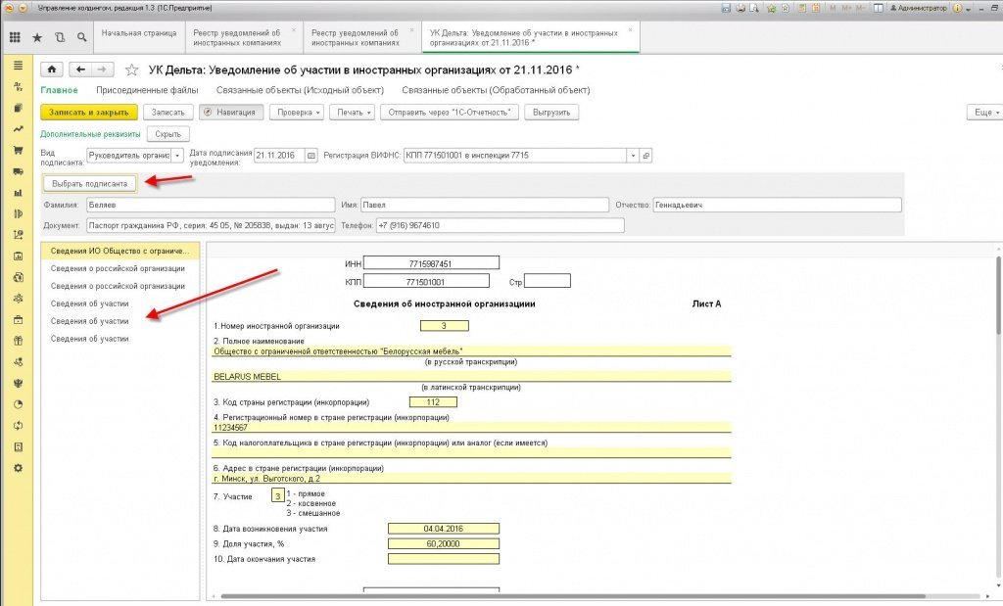
Task: Switch to Присоединенные файлы tab
Action: click(x=147, y=90)
